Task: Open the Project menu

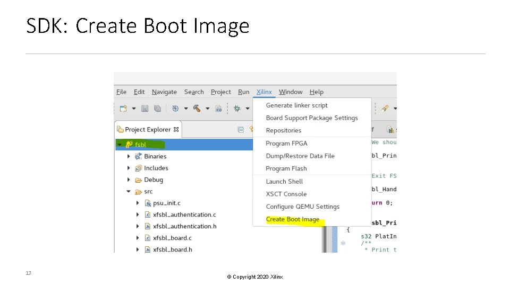Action: (221, 92)
